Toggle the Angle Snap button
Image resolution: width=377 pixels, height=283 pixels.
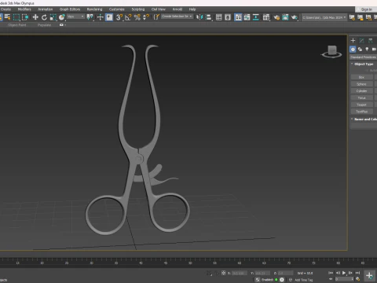[x=128, y=17]
